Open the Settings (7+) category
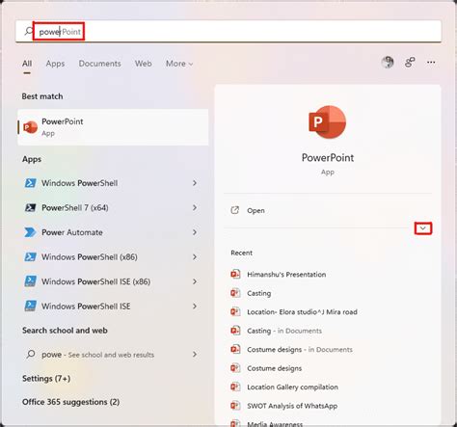457x427 pixels. [x=46, y=379]
